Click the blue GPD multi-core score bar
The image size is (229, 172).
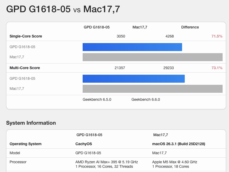[x=133, y=78]
